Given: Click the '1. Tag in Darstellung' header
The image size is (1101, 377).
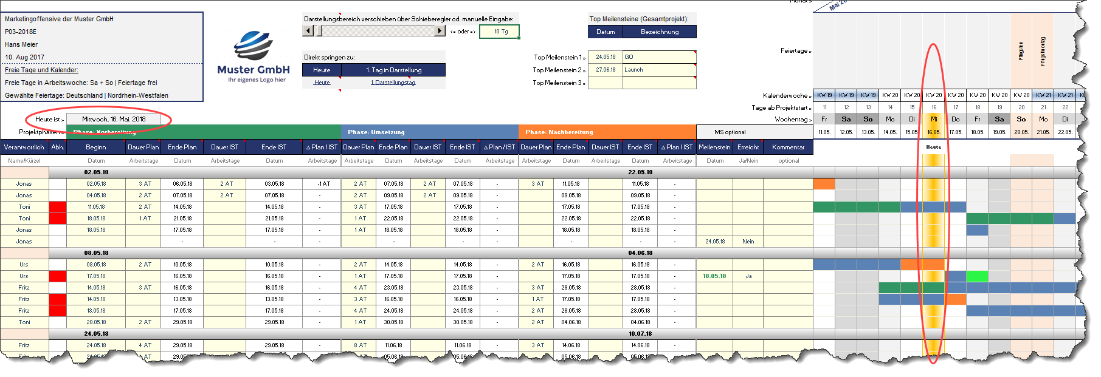Looking at the screenshot, I should point(393,70).
